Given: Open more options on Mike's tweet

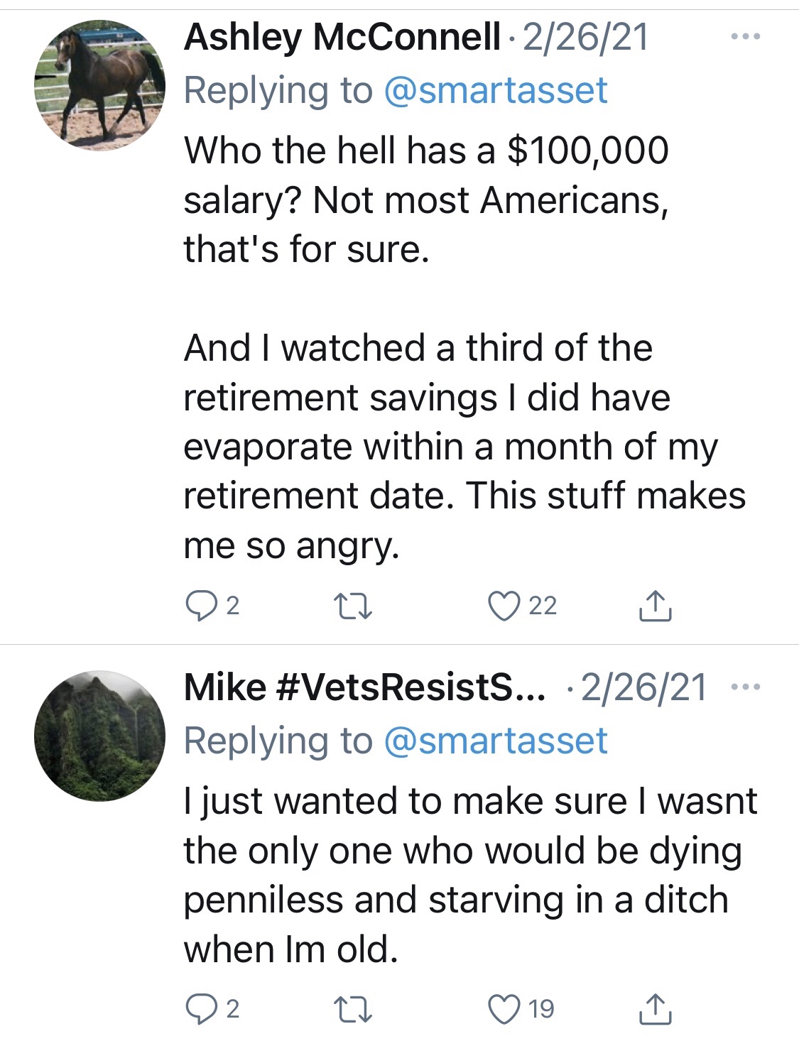Looking at the screenshot, I should (745, 687).
